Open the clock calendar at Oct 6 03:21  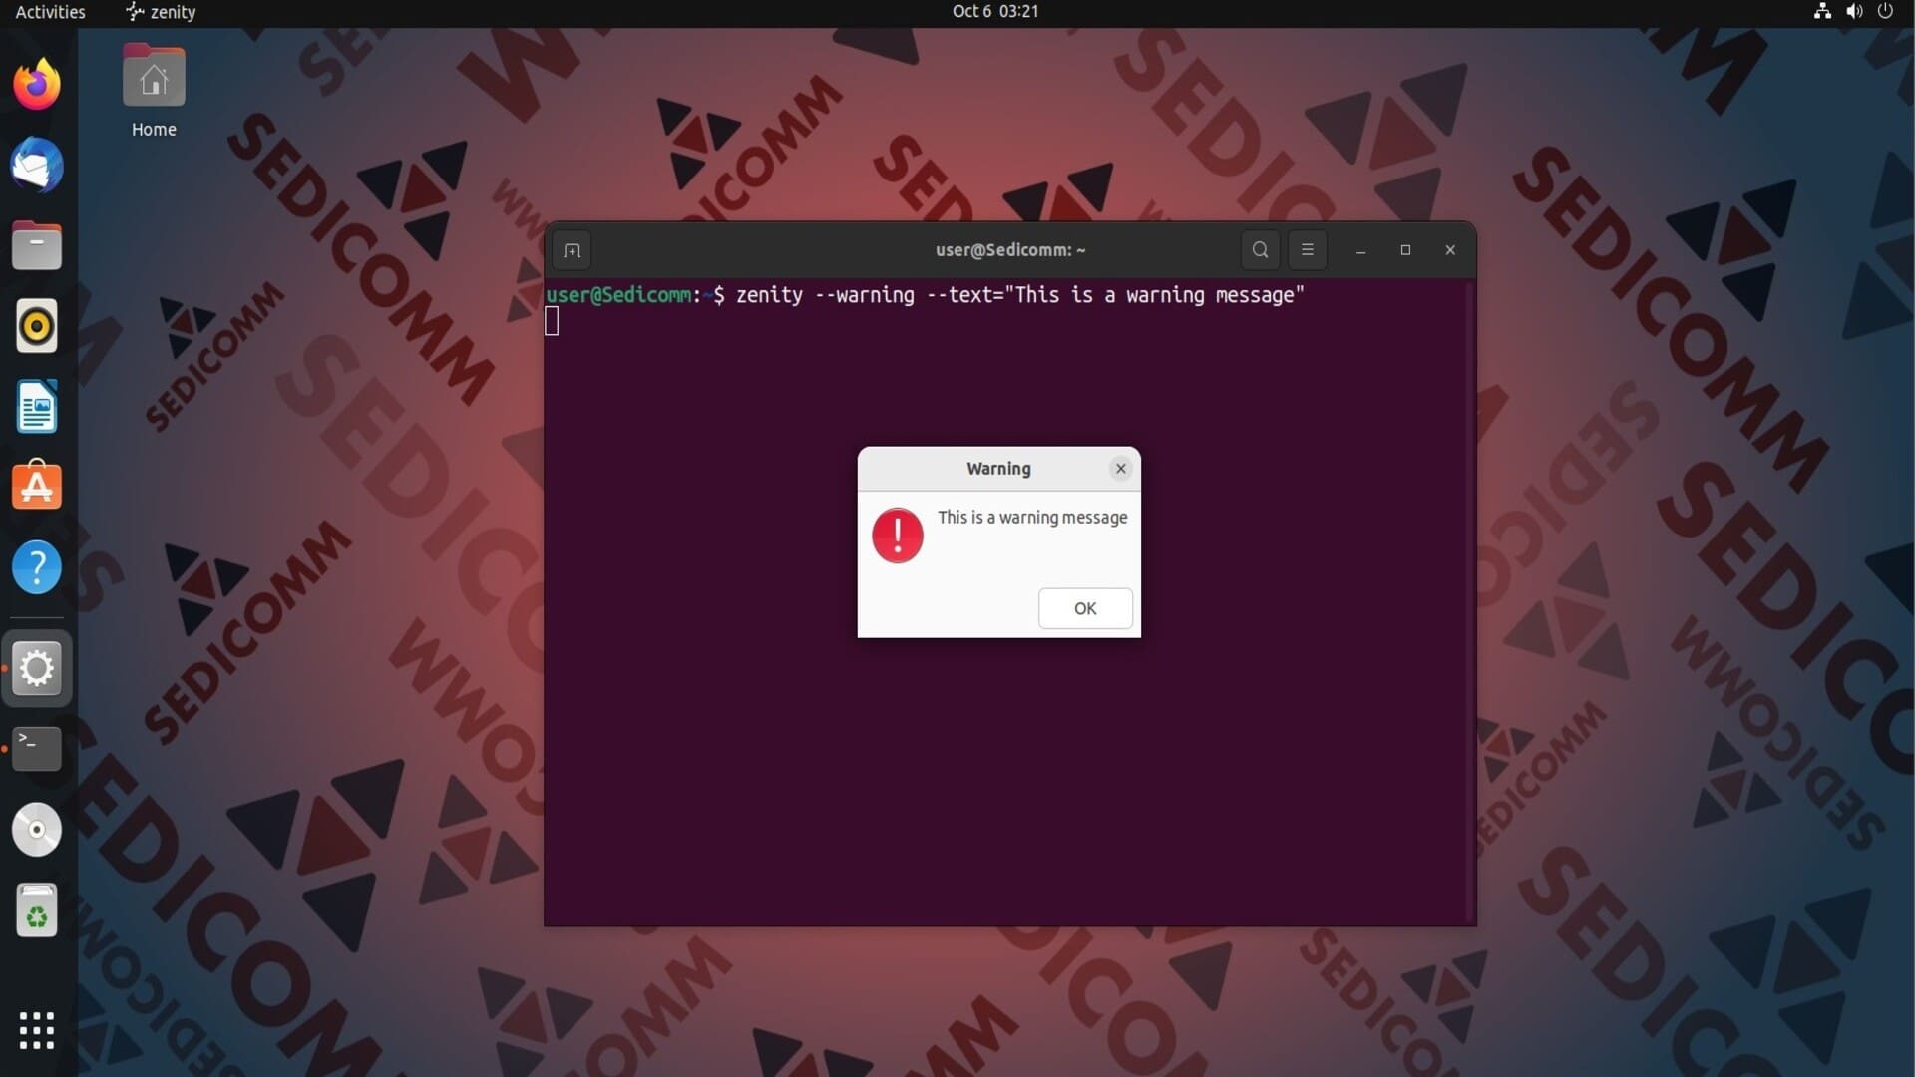[994, 12]
